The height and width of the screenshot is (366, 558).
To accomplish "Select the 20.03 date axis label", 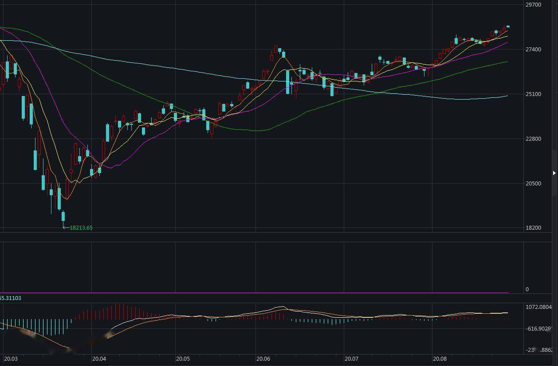I will pos(11,358).
